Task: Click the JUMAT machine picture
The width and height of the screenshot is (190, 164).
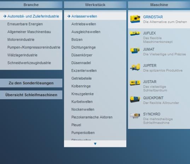Action: pyautogui.click(x=135, y=50)
